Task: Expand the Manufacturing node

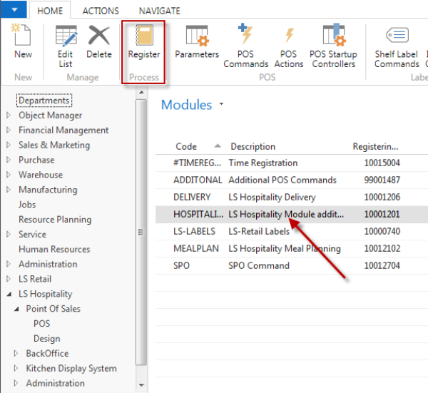Action: [x=9, y=190]
